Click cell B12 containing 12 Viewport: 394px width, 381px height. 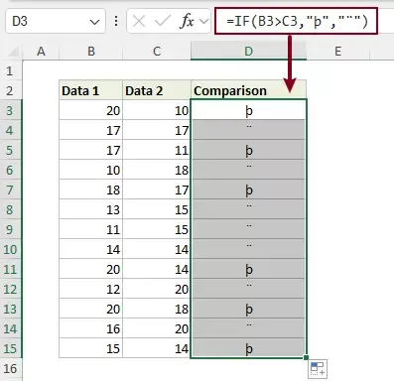[x=91, y=289]
